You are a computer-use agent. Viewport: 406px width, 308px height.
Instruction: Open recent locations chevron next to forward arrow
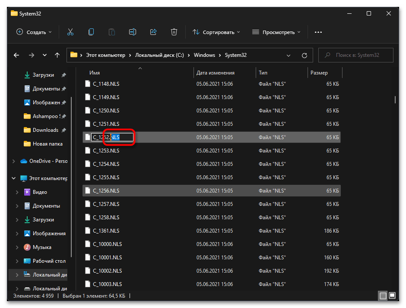(x=44, y=55)
